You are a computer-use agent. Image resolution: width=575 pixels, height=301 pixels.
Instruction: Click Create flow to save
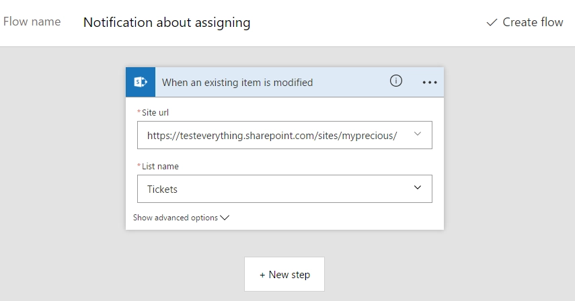pos(525,22)
